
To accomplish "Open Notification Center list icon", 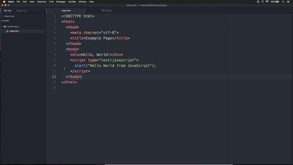I will coord(288,2).
